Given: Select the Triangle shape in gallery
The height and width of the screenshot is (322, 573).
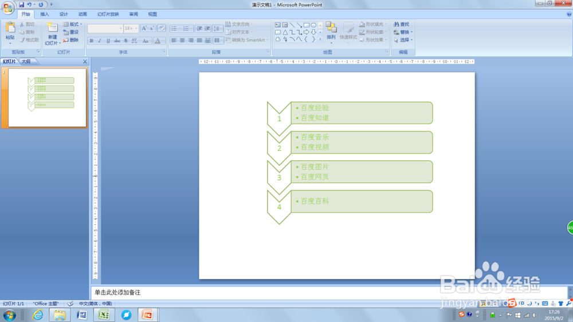Looking at the screenshot, I should [x=285, y=32].
